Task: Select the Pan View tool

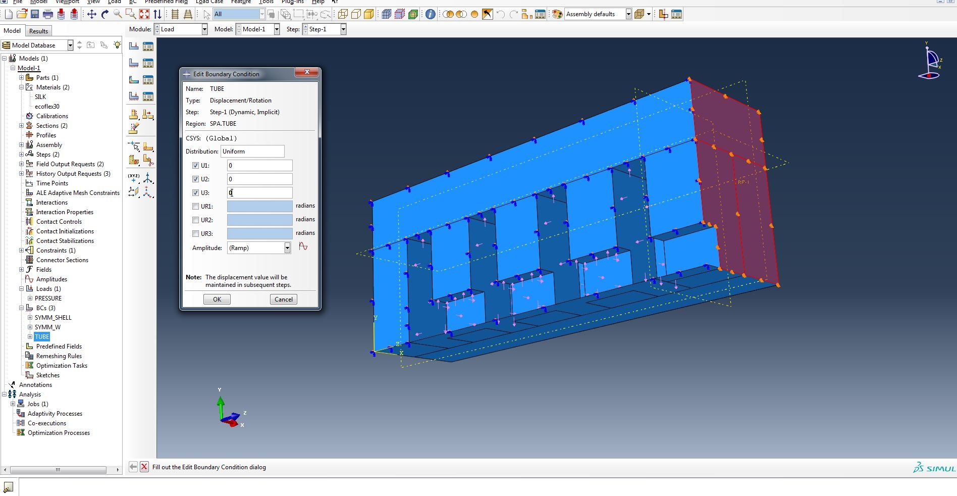Action: 92,14
